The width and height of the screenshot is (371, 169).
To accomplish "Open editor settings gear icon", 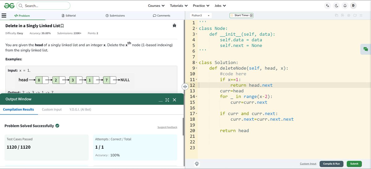I will coord(349,15).
